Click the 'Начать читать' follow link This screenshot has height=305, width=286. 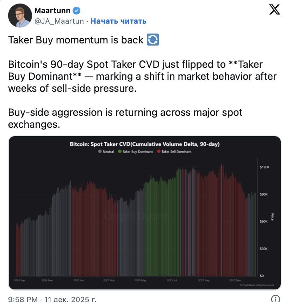coord(118,21)
